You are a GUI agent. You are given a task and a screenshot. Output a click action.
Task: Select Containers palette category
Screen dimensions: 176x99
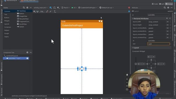[x=8, y=27]
